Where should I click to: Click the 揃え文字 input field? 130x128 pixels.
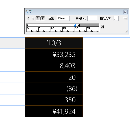click(116, 18)
